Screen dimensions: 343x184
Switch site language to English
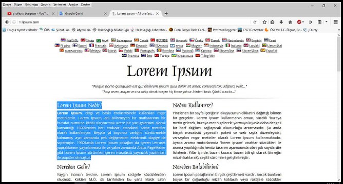coord(256,40)
